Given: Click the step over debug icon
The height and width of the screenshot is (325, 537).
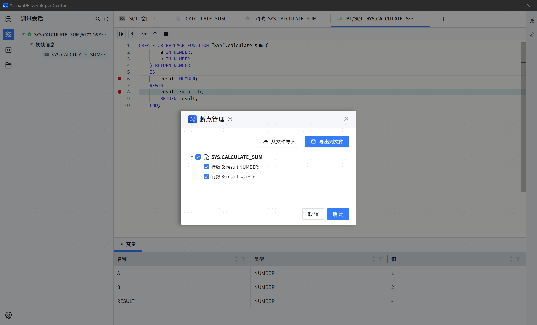Looking at the screenshot, I should 144,34.
